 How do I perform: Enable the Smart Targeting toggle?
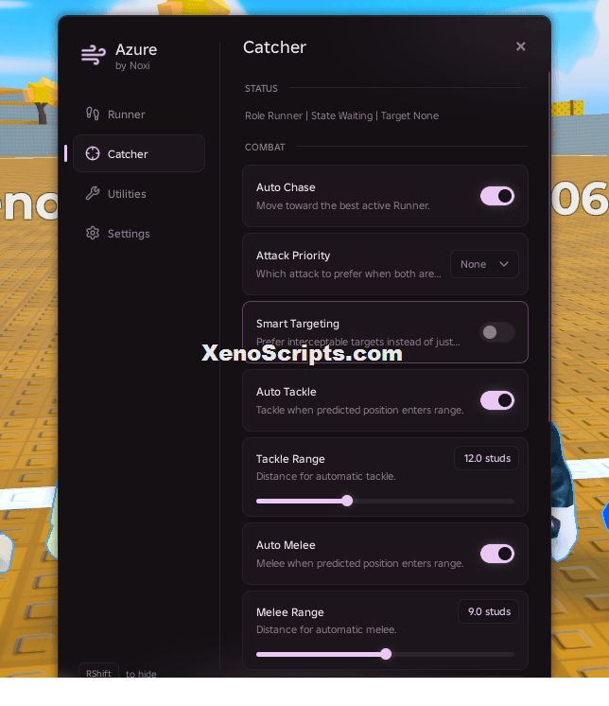(x=497, y=332)
